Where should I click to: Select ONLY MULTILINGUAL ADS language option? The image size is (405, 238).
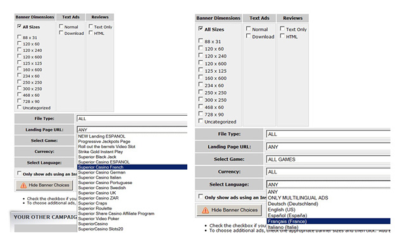pyautogui.click(x=328, y=198)
